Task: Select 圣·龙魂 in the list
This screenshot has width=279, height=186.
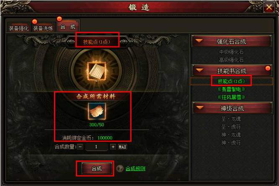Action: click(231, 119)
